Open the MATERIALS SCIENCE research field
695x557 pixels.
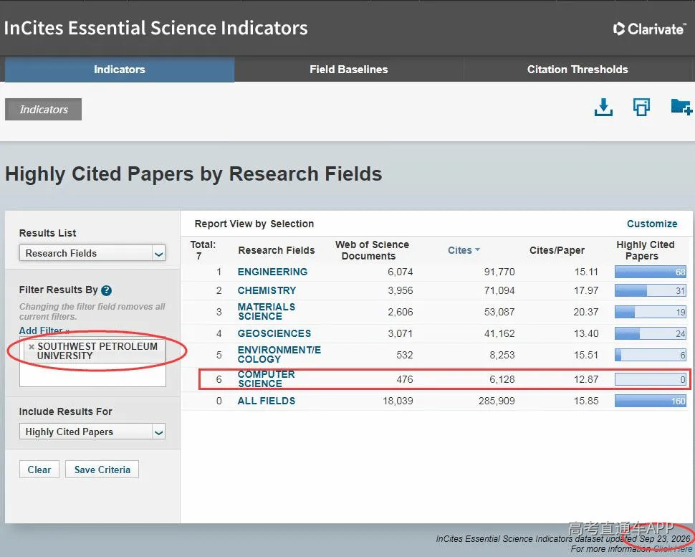click(x=267, y=311)
